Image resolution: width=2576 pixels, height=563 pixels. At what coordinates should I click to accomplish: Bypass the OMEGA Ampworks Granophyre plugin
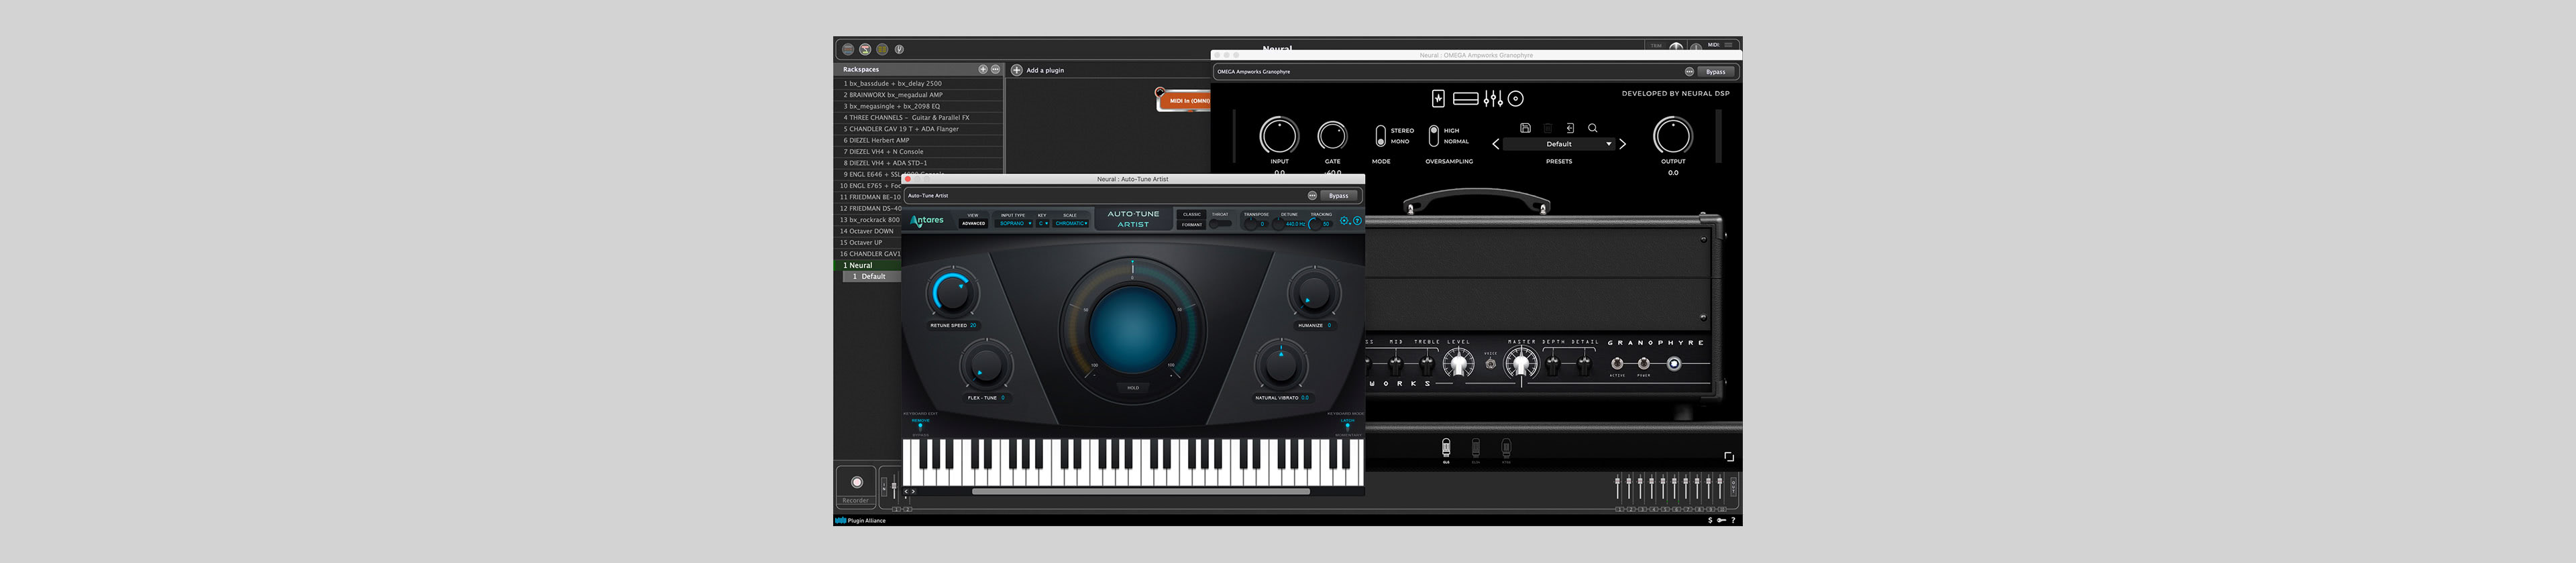click(1716, 72)
